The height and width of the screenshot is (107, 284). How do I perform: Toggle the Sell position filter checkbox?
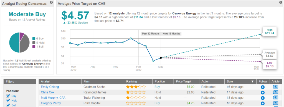pos(7,105)
